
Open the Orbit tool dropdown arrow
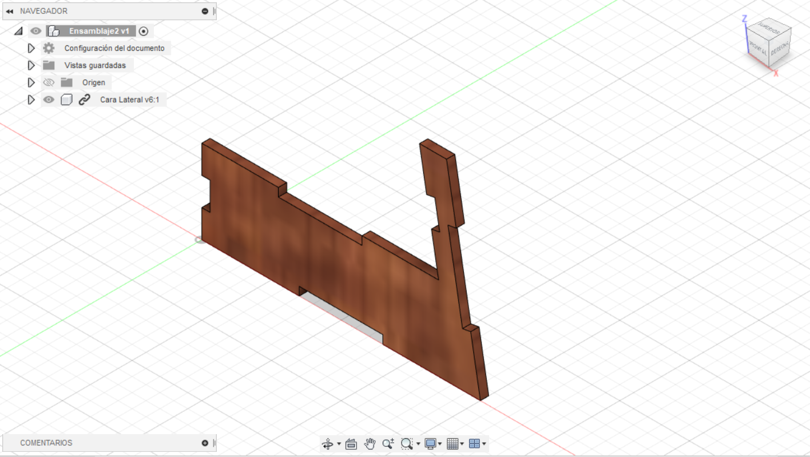(339, 444)
